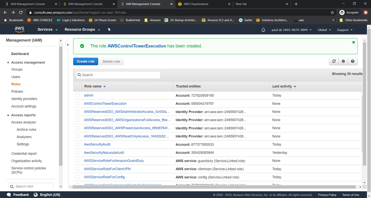Open Login | Salesforce bookmark

(71, 20)
